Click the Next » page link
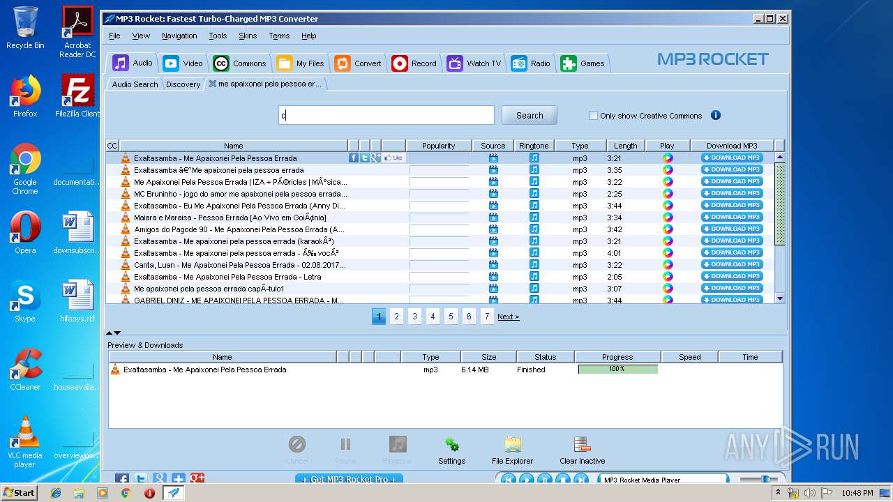This screenshot has width=893, height=502. point(508,317)
